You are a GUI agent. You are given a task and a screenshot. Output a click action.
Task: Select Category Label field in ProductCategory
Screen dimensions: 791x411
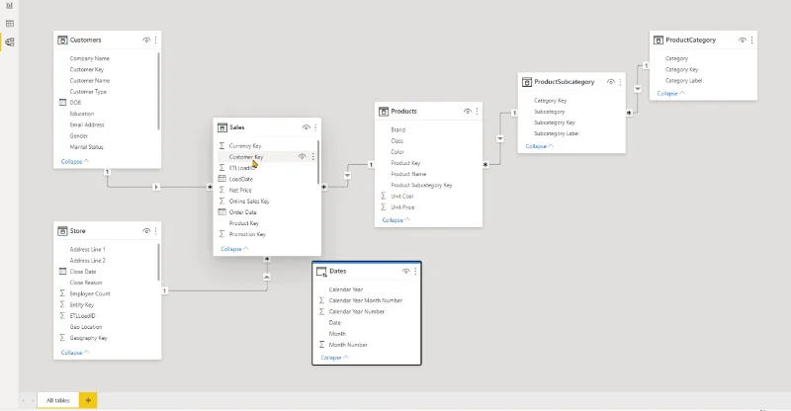pos(683,81)
